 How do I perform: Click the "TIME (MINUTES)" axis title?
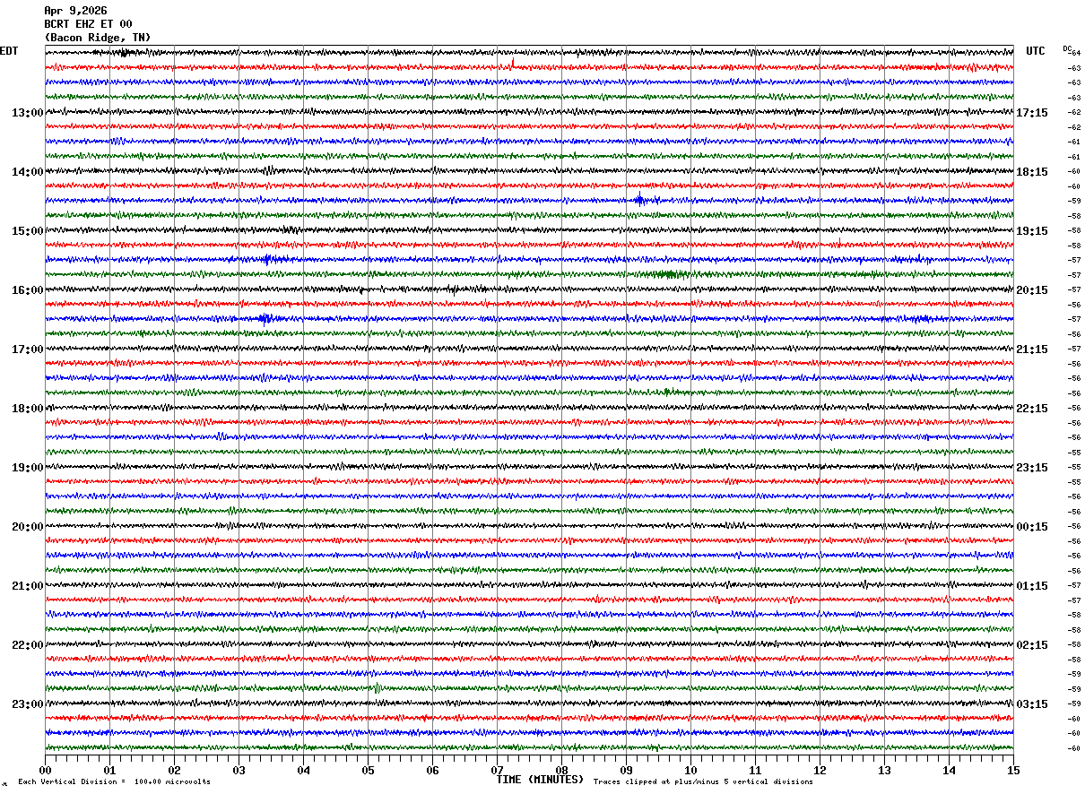(540, 780)
